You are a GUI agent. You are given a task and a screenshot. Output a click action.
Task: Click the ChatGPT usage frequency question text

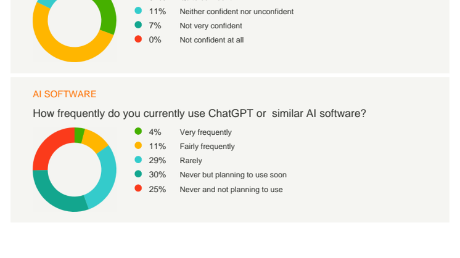tap(200, 113)
